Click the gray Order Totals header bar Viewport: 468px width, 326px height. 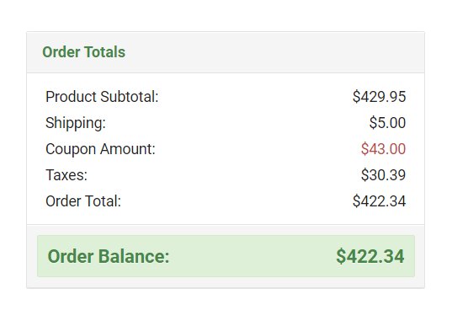(226, 52)
